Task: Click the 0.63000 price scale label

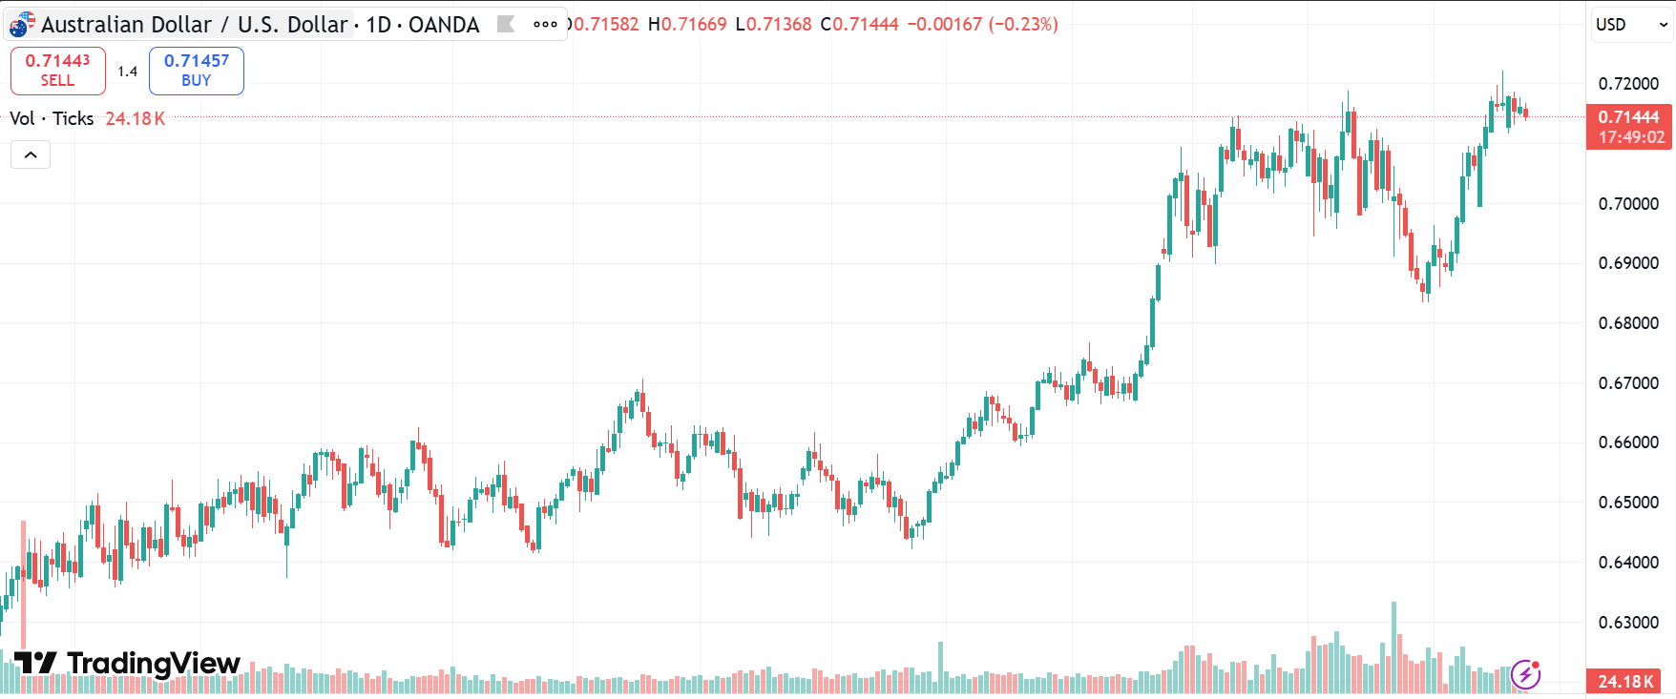Action: click(1629, 622)
